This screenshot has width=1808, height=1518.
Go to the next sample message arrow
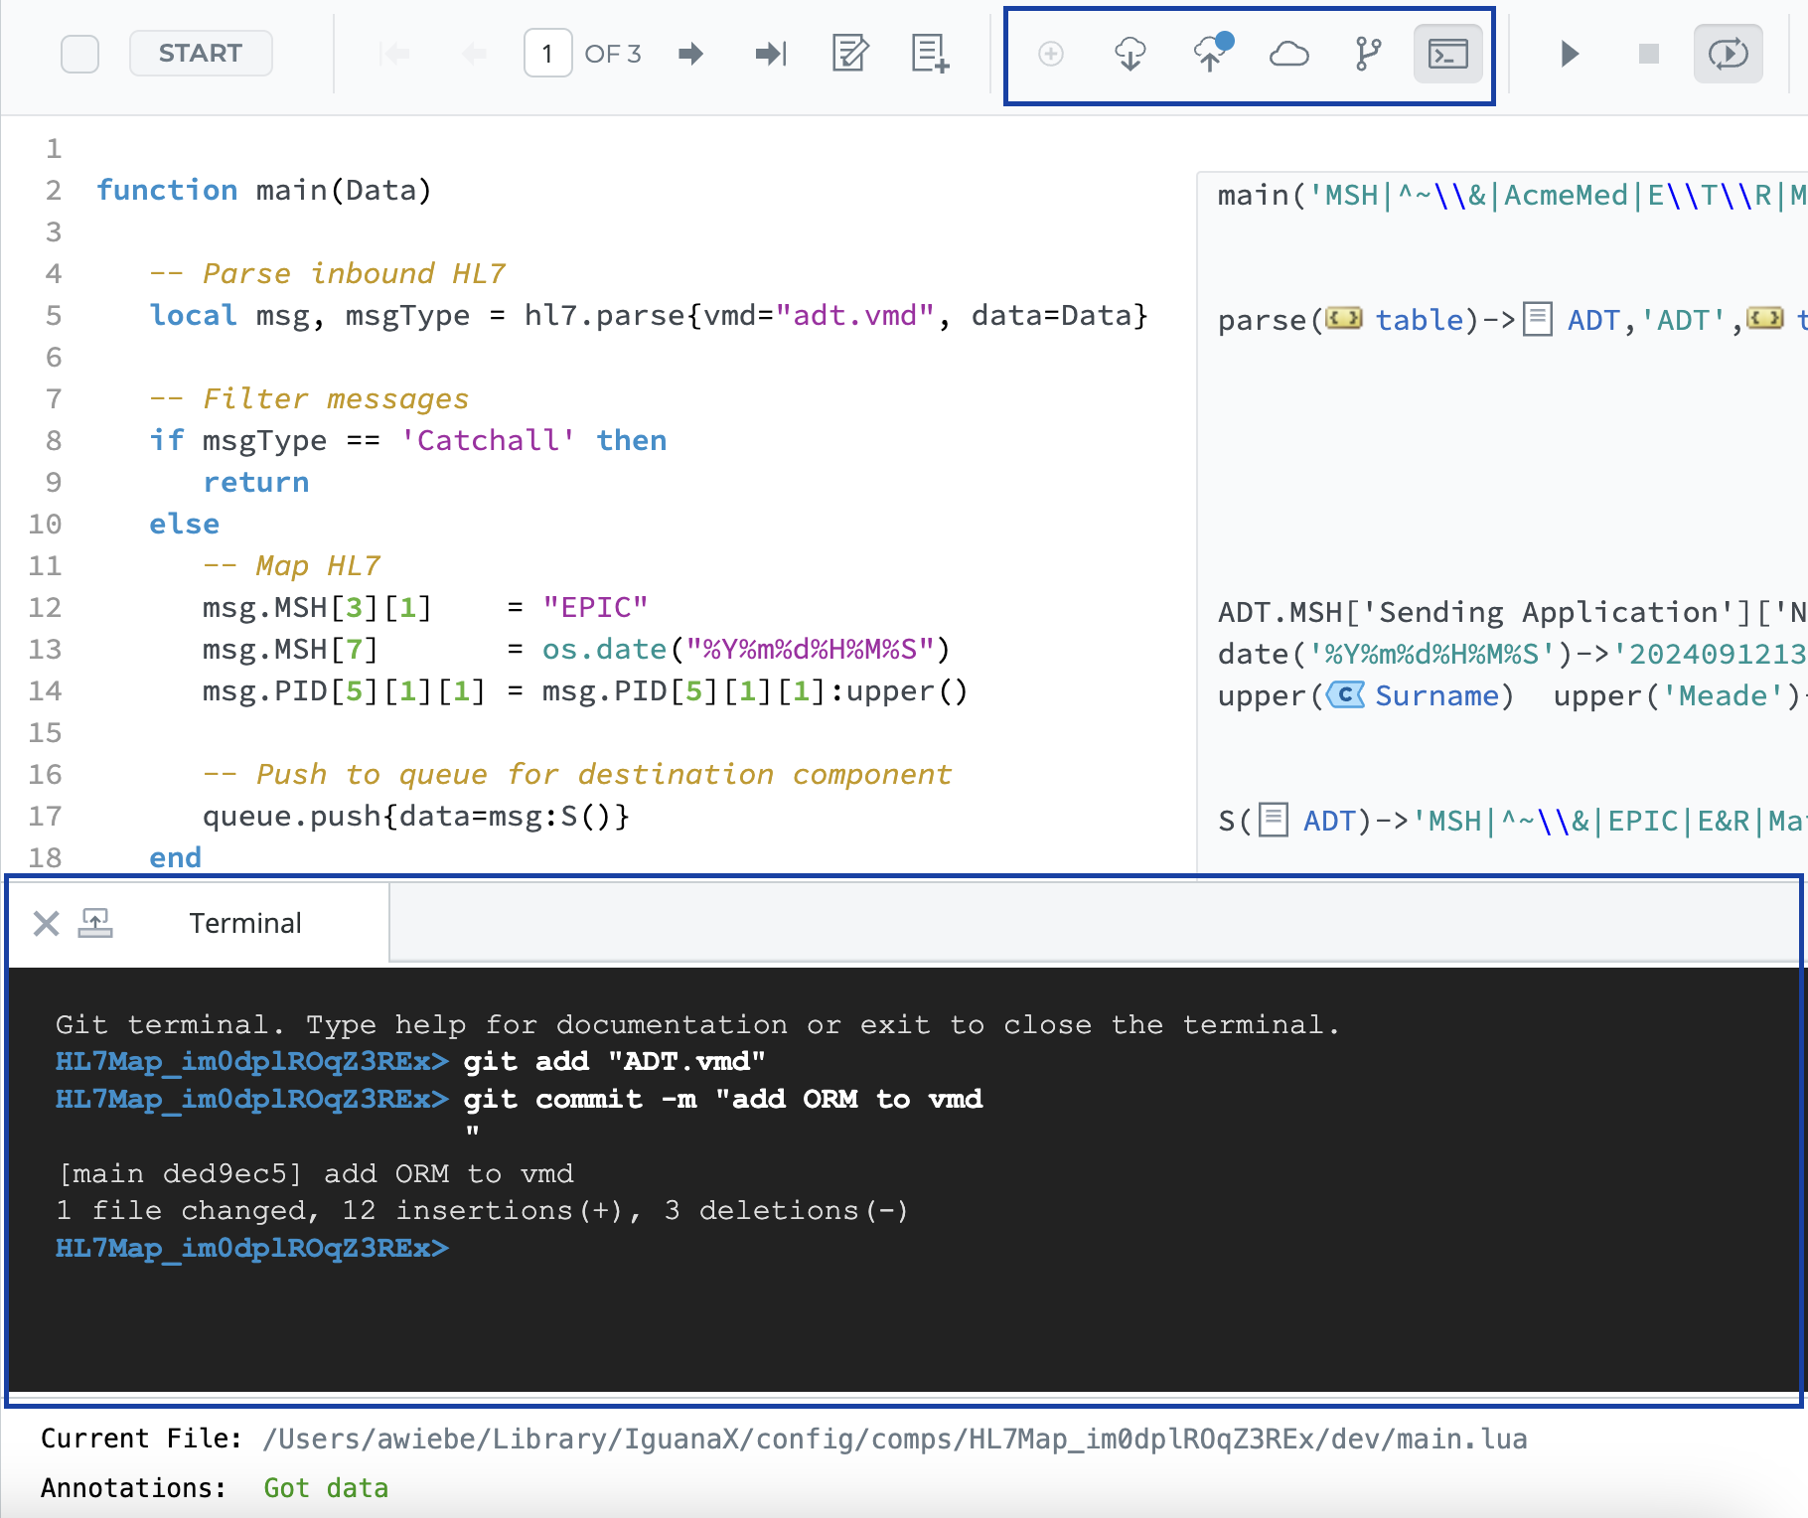(690, 54)
